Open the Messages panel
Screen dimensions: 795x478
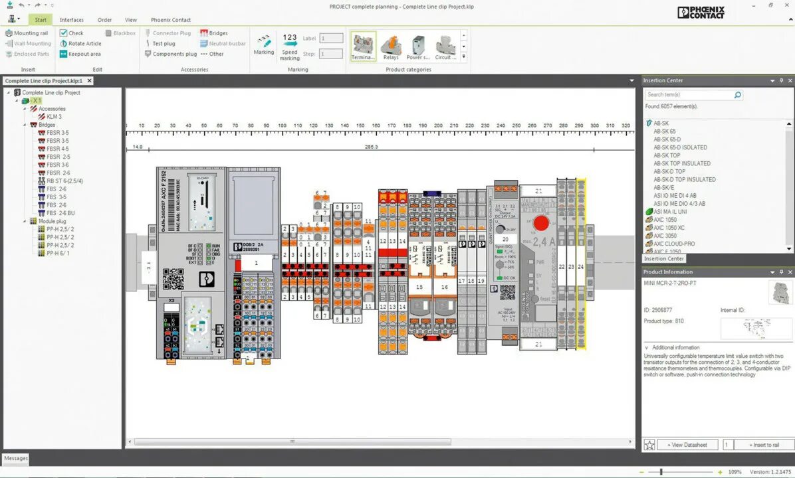click(16, 458)
